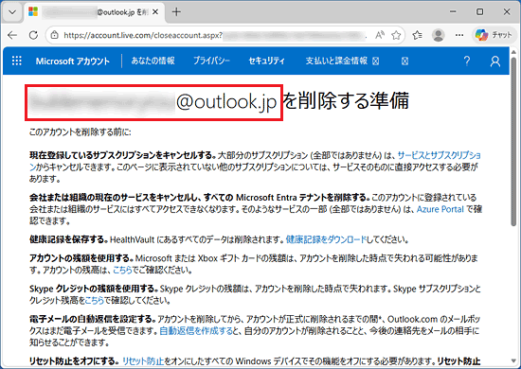
Task: Open the あなたの情報 tab
Action: [x=153, y=61]
